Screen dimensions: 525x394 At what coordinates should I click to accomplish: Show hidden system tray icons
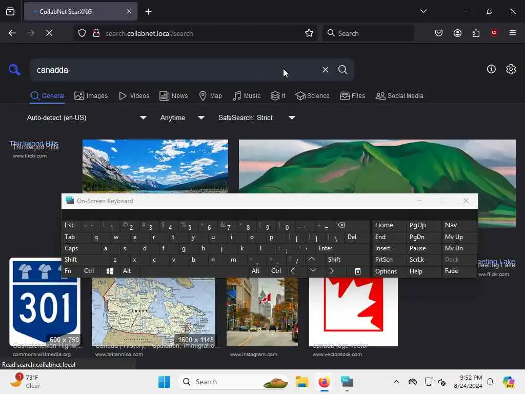point(396,382)
